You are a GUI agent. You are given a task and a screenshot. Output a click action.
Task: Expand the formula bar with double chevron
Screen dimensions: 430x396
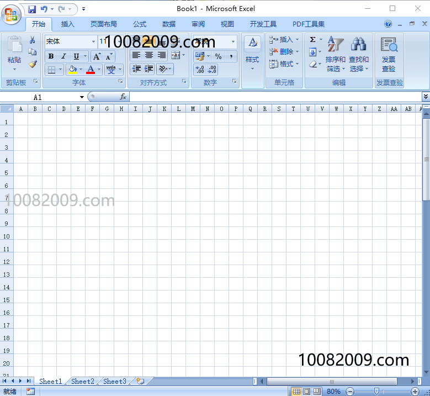[x=425, y=97]
